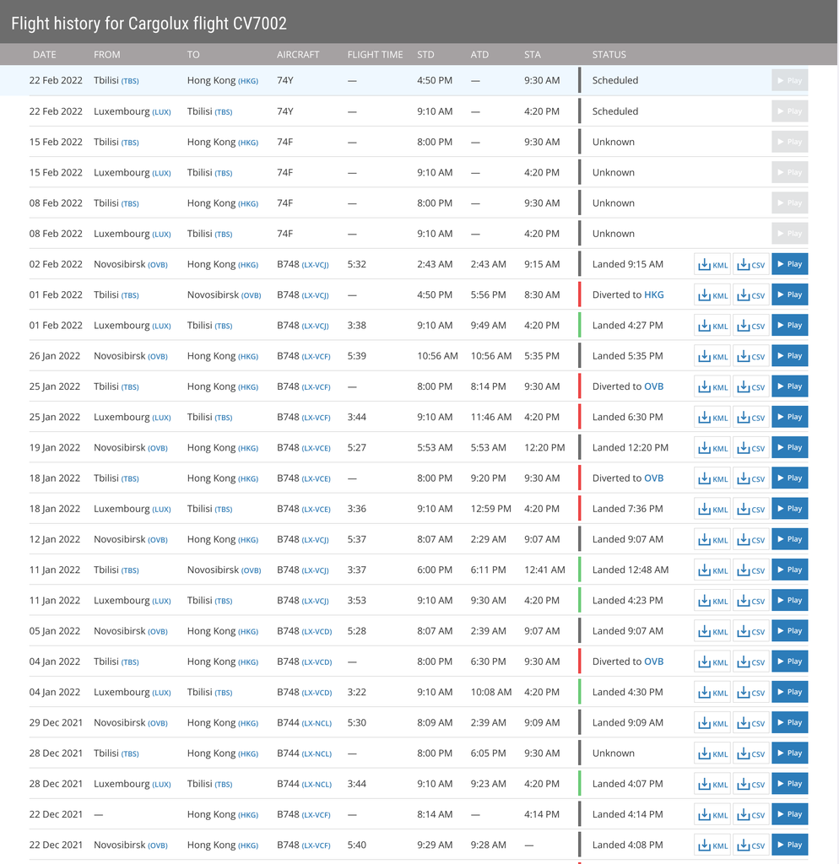
Task: Download KML for 25 Jan Tbilisi to Hong Kong flight
Action: tap(712, 386)
